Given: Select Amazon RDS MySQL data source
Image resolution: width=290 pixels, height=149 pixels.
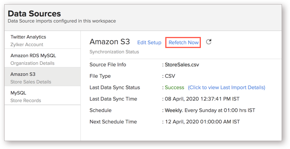Looking at the screenshot, I should (42, 58).
